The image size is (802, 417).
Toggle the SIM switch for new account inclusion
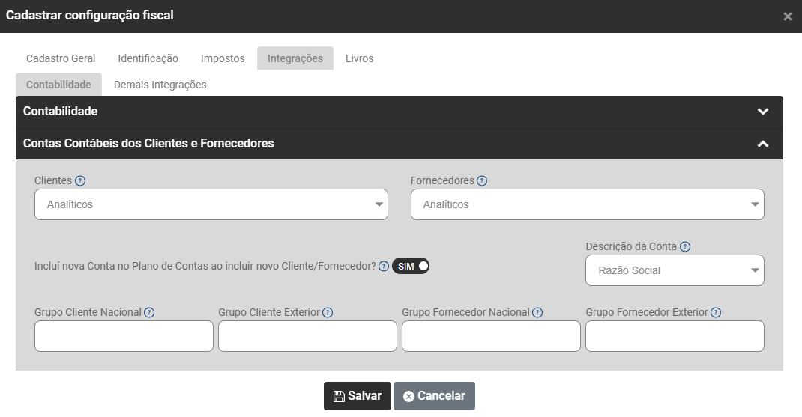pyautogui.click(x=411, y=266)
